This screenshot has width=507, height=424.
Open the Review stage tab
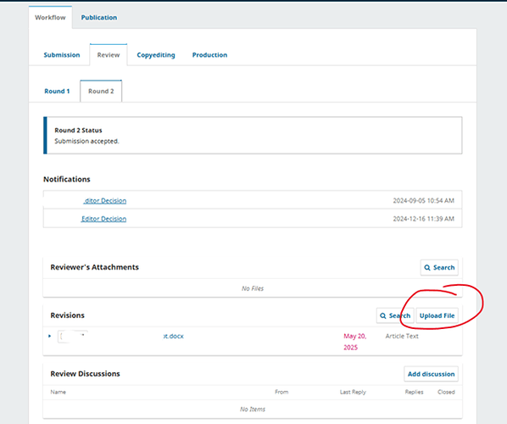coord(109,55)
